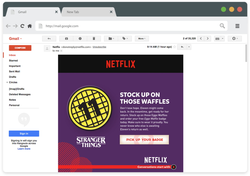250x176 pixels.
Task: Go back with the browser back arrow
Action: click(x=8, y=26)
